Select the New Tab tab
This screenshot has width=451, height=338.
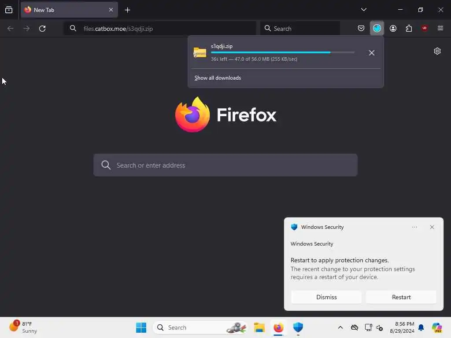point(69,10)
